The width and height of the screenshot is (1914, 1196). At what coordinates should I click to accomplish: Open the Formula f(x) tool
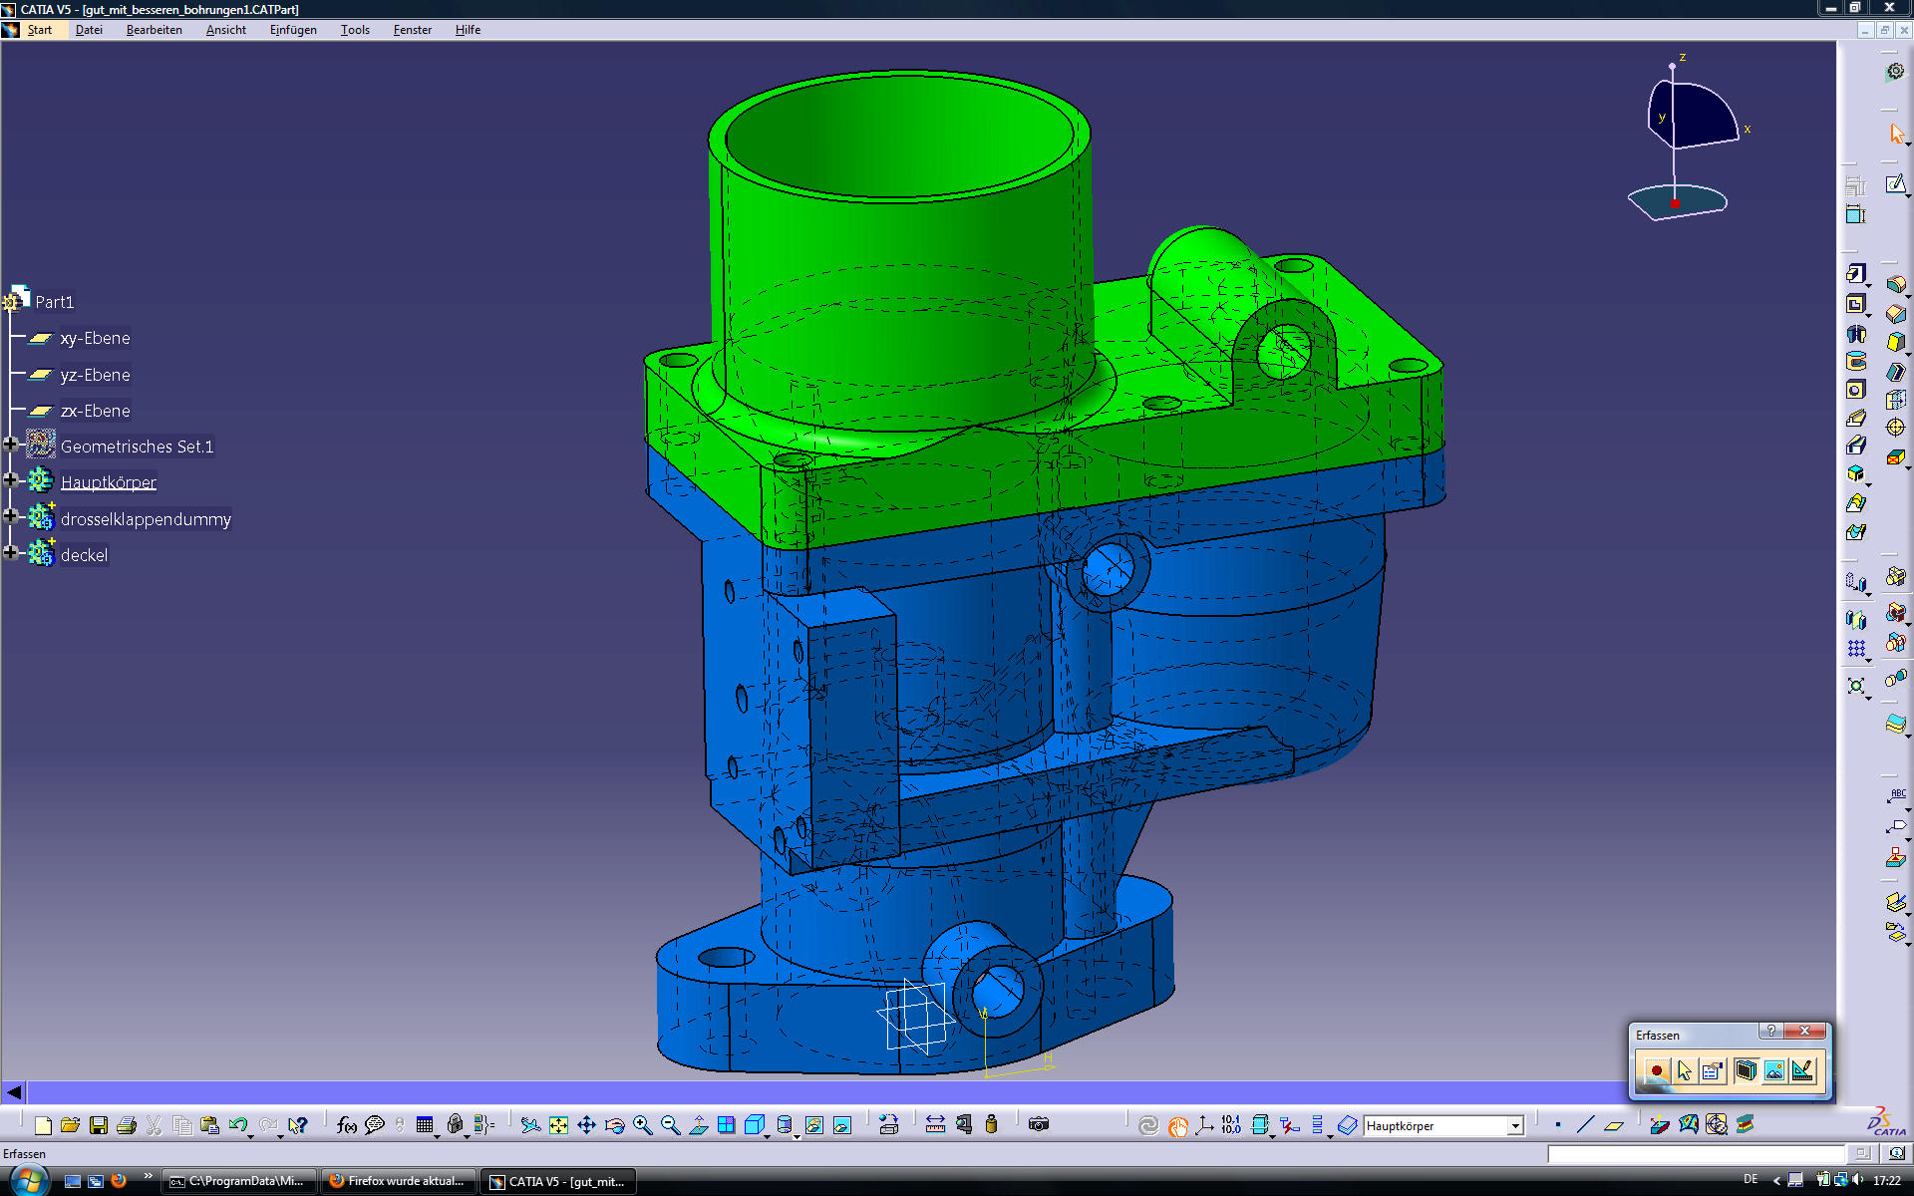pyautogui.click(x=346, y=1125)
